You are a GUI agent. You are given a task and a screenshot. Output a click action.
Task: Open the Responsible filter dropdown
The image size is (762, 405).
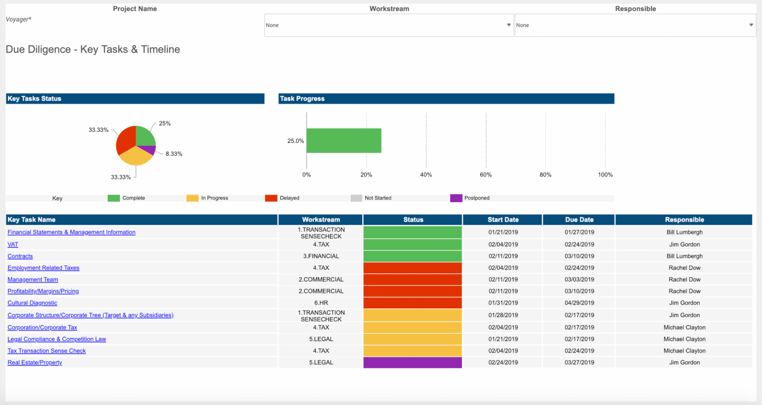point(635,25)
